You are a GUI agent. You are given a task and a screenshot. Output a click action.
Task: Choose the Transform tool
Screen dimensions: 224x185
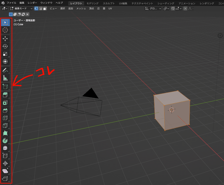point(5,61)
